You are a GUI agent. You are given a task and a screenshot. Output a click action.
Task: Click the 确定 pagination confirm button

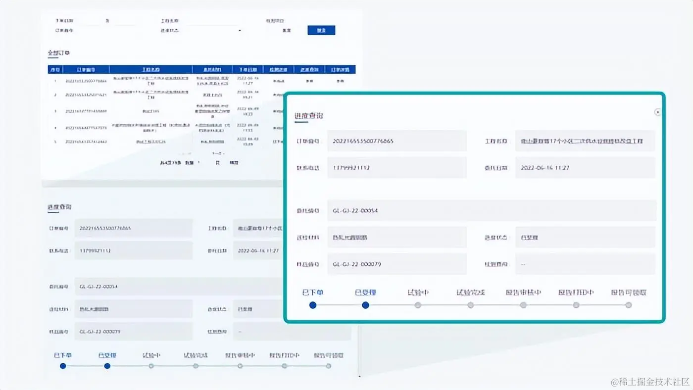coord(234,163)
